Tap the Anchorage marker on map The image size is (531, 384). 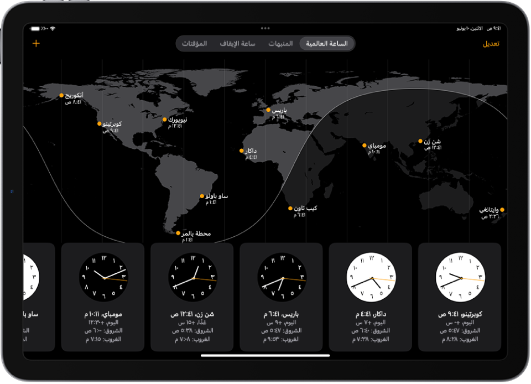tap(61, 96)
